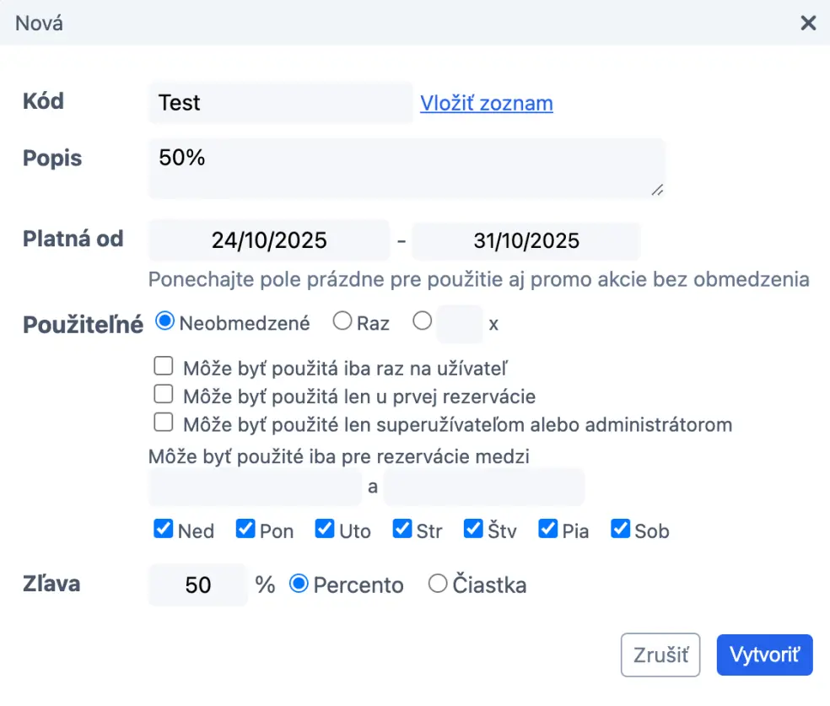The width and height of the screenshot is (830, 706).
Task: Disable the Pon day checkbox
Action: [245, 529]
